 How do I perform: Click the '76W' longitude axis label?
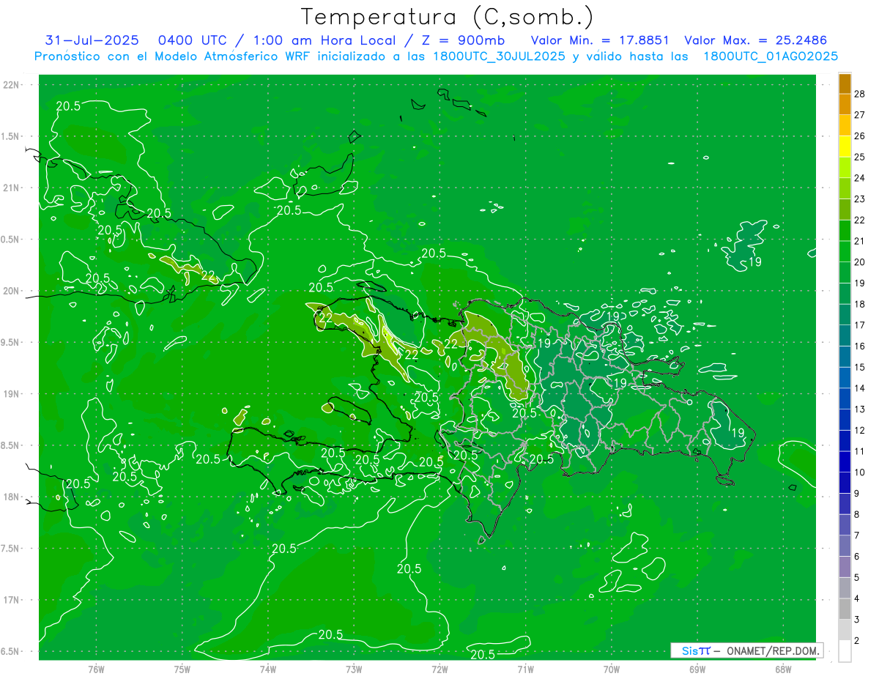96,669
